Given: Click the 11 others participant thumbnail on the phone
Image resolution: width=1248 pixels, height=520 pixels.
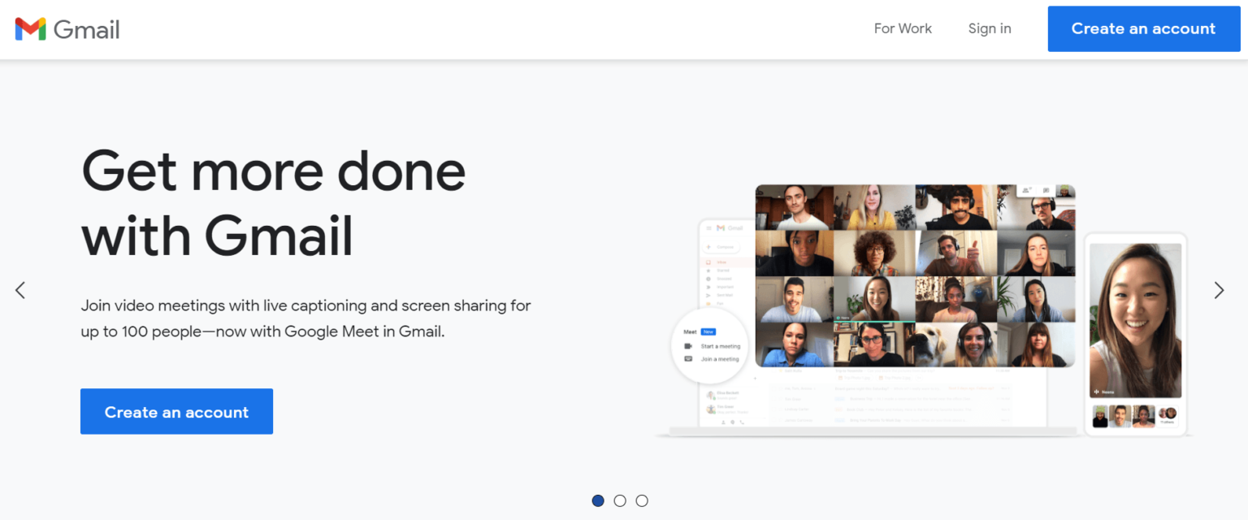Looking at the screenshot, I should (x=1168, y=416).
